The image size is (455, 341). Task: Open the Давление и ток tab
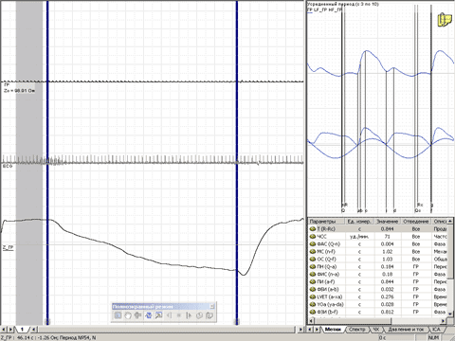pos(406,330)
